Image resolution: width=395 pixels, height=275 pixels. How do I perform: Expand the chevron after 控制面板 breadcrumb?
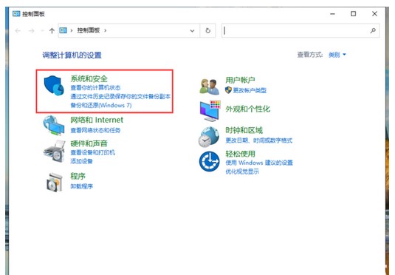106,30
